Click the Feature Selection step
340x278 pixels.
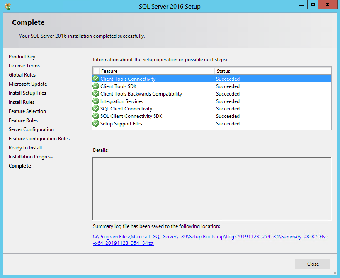click(x=27, y=111)
